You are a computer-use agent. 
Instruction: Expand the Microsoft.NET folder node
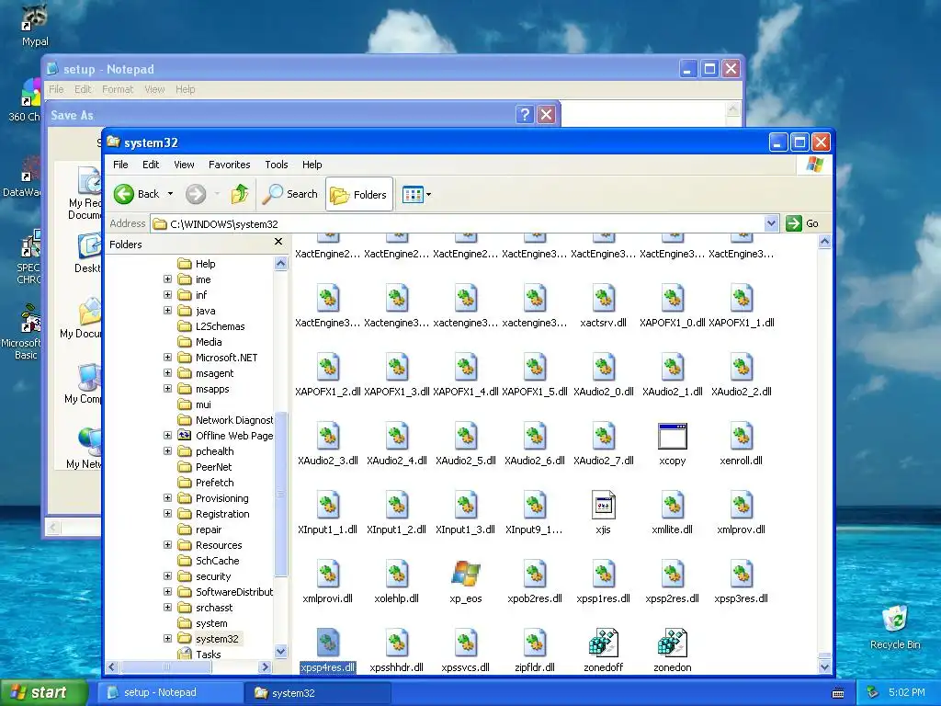click(168, 358)
